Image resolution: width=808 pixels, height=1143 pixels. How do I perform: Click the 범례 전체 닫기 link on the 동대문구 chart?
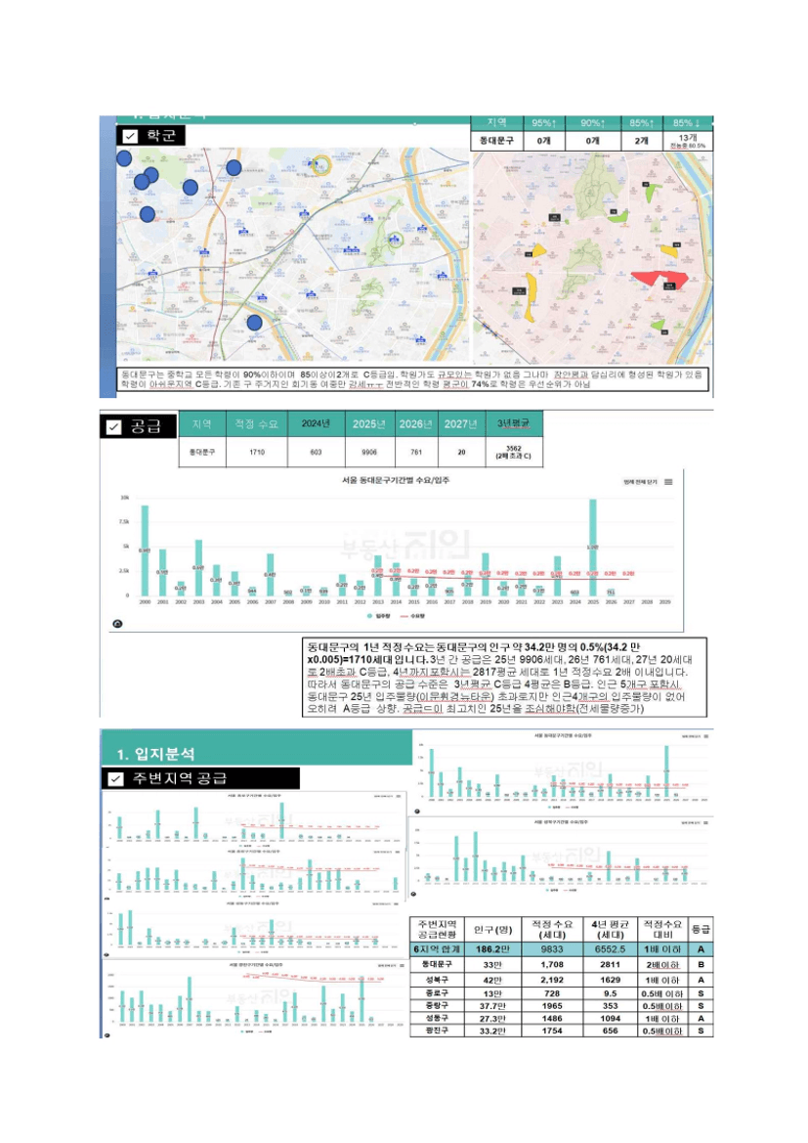click(641, 482)
